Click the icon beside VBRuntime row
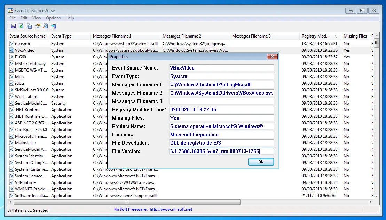The height and width of the screenshot is (220, 386). (11, 182)
